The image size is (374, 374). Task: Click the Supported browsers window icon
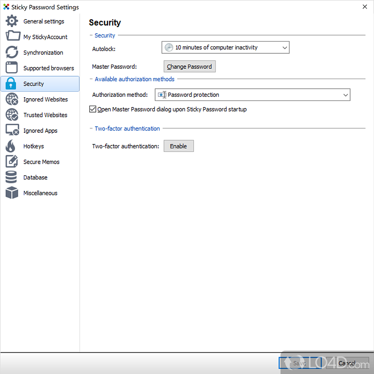pyautogui.click(x=11, y=67)
